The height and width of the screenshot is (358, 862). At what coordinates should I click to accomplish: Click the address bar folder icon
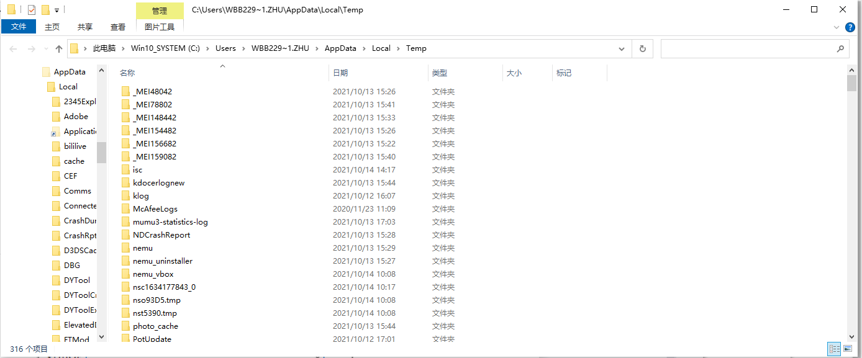[x=75, y=48]
